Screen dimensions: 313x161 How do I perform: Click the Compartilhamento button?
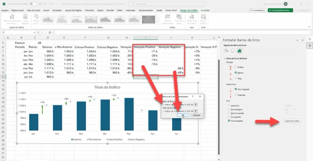click(279, 10)
